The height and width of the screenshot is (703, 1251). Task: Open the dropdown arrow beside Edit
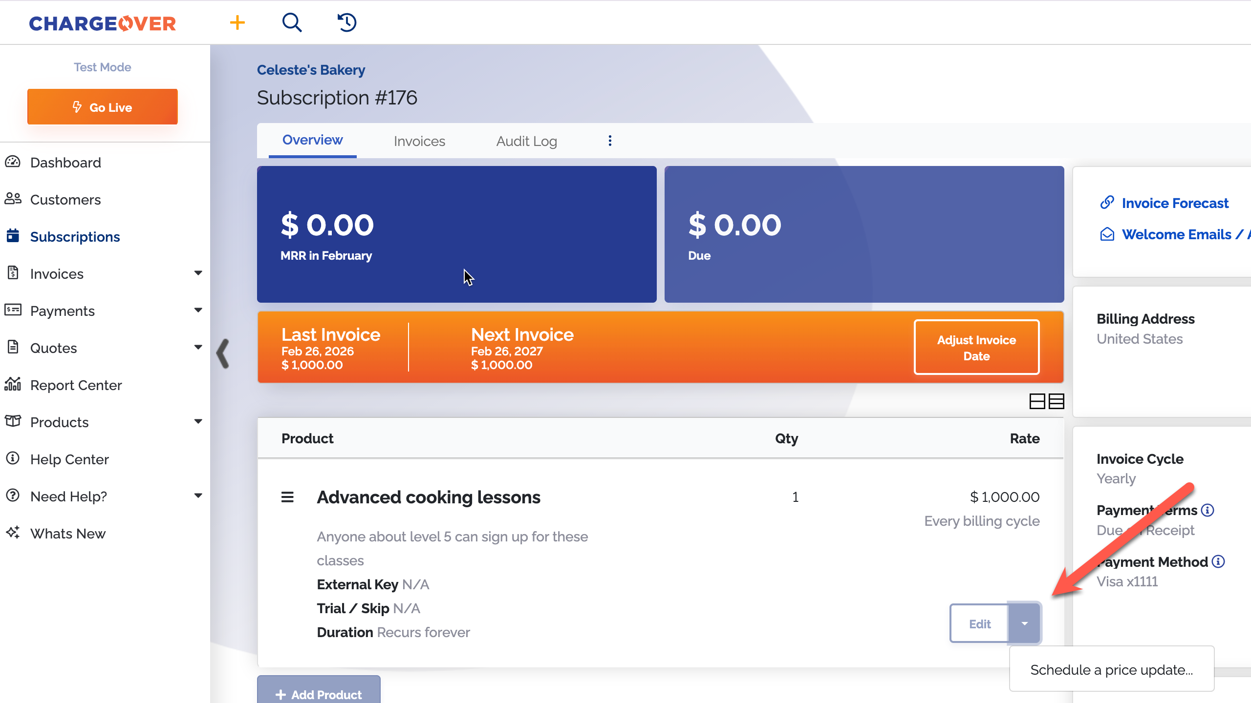1024,623
